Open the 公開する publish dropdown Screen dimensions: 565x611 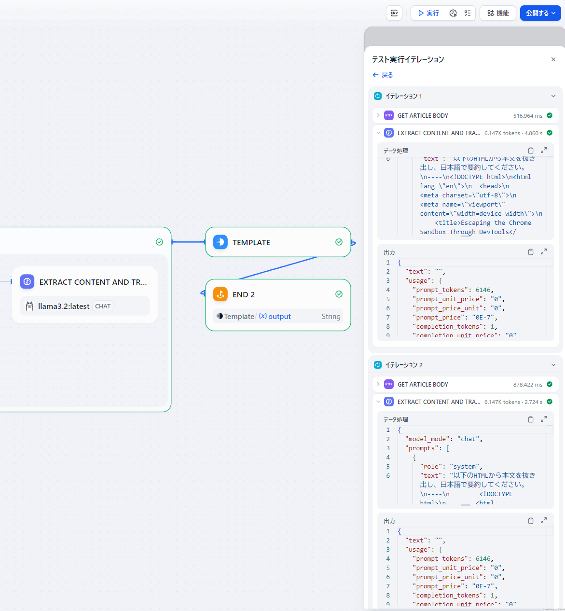[540, 13]
